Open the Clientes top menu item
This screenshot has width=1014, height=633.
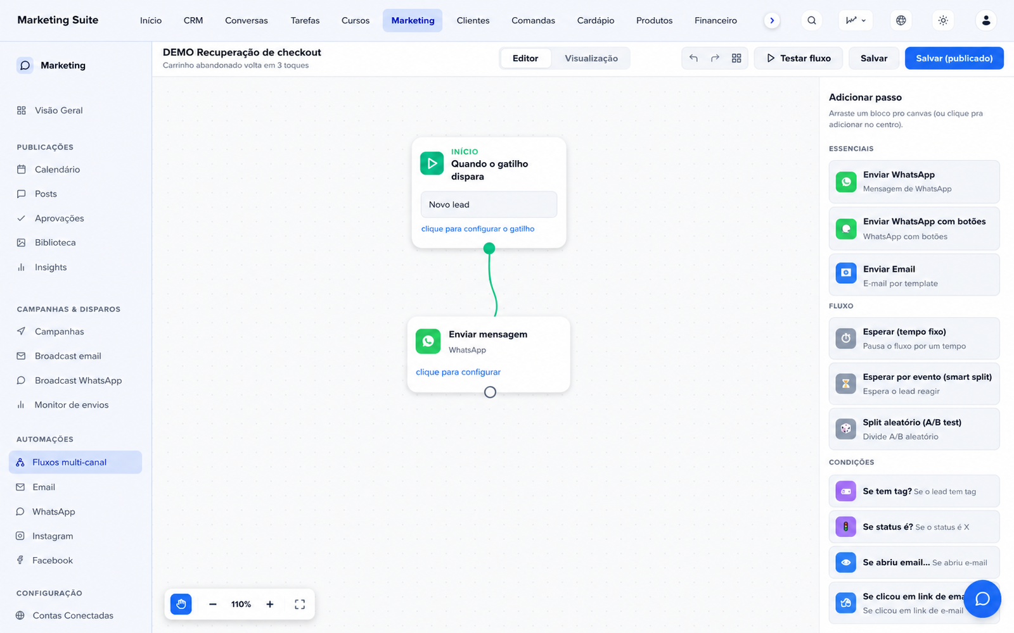473,20
